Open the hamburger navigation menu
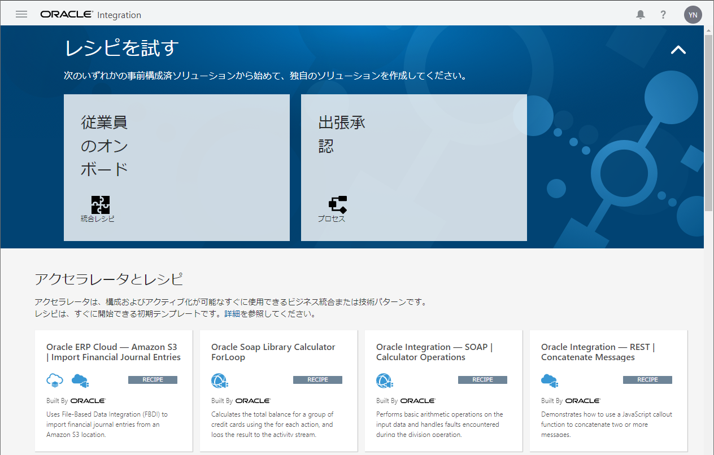Screen dimensions: 714x455 point(21,15)
